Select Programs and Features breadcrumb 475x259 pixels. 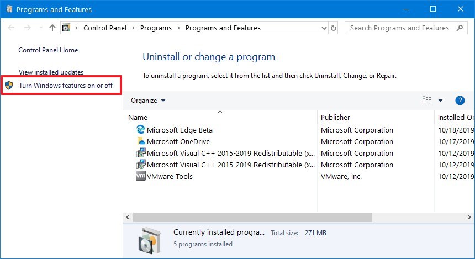[x=223, y=28]
